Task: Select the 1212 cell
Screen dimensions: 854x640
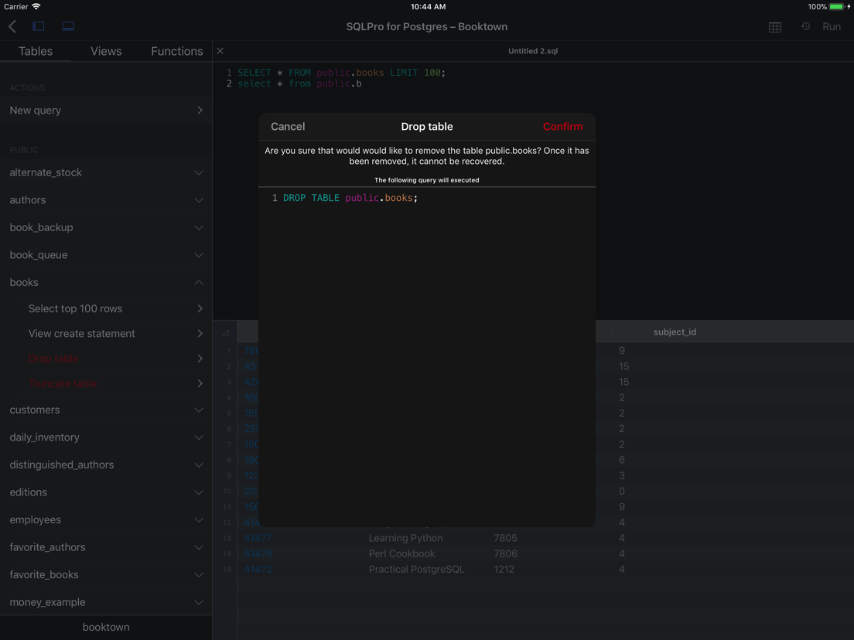Action: click(504, 569)
